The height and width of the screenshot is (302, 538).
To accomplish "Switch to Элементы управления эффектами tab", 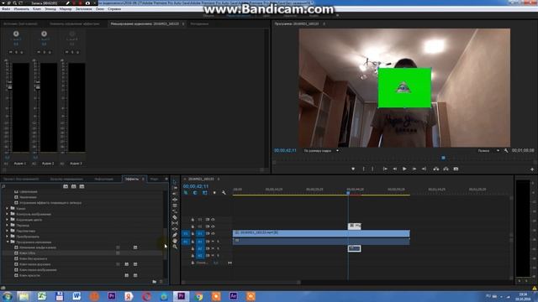I will click(x=75, y=24).
